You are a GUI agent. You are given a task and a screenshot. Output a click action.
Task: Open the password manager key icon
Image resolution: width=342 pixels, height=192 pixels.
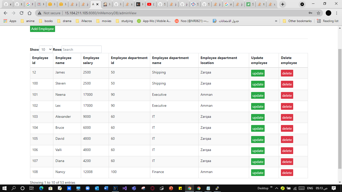(x=310, y=13)
